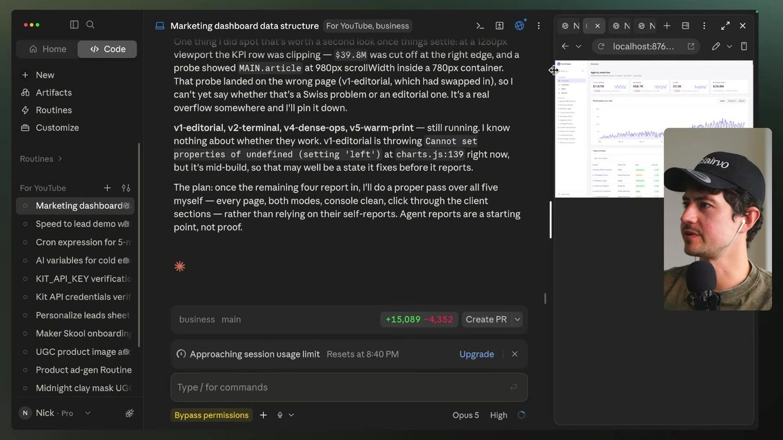783x440 pixels.
Task: Switch to the Code tab
Action: coord(108,49)
